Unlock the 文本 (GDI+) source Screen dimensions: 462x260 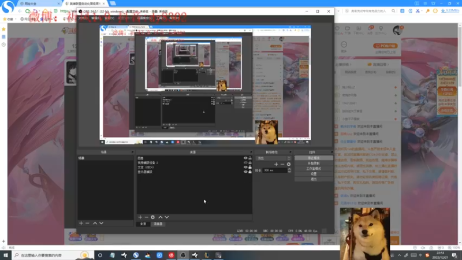click(x=250, y=167)
